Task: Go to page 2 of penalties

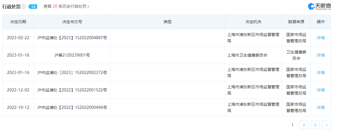Action: pos(304,125)
